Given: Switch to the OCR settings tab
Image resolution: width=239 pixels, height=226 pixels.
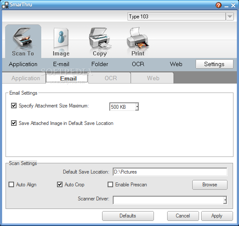Looking at the screenshot, I should 109,78.
